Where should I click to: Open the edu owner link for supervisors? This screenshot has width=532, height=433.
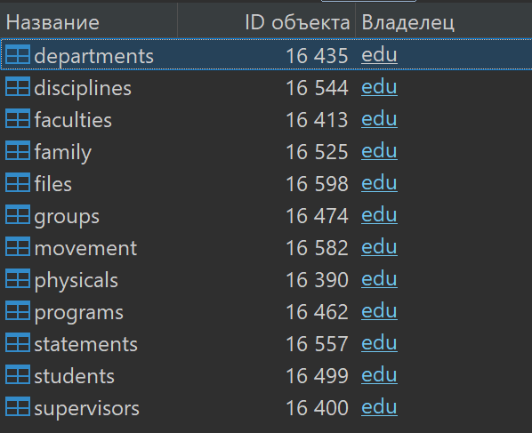pos(379,407)
